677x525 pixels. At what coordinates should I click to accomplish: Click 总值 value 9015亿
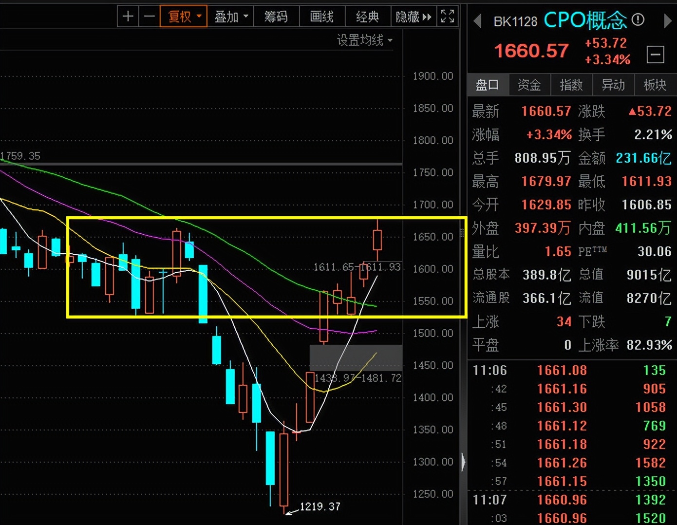click(x=649, y=275)
